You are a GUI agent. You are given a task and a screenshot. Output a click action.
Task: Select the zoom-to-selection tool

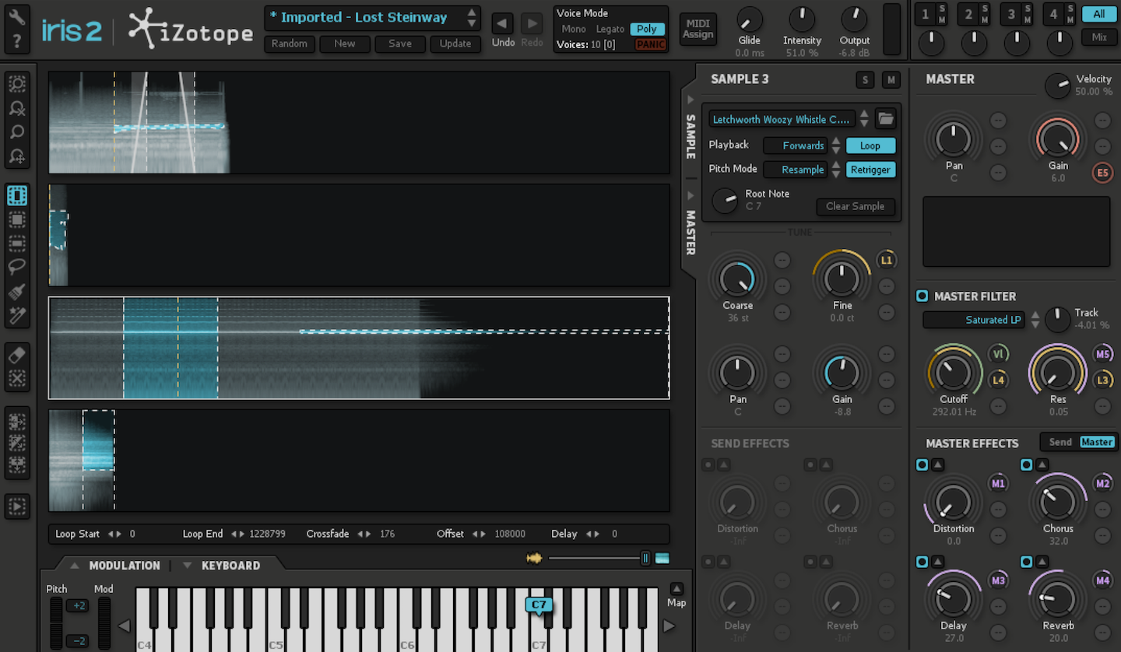[x=17, y=84]
